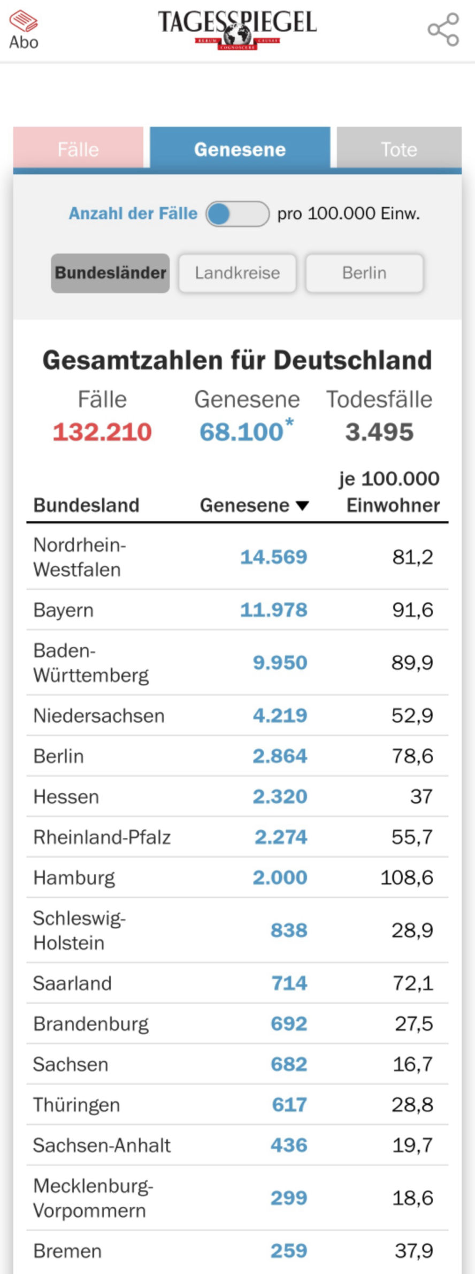475x1274 pixels.
Task: Select the Bremen table row
Action: tap(237, 1251)
